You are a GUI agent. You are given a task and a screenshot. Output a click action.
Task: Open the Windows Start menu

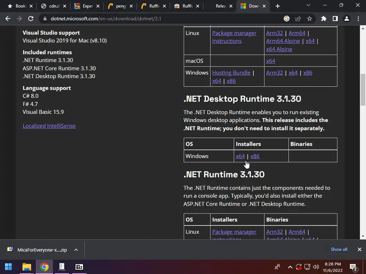coord(9,267)
